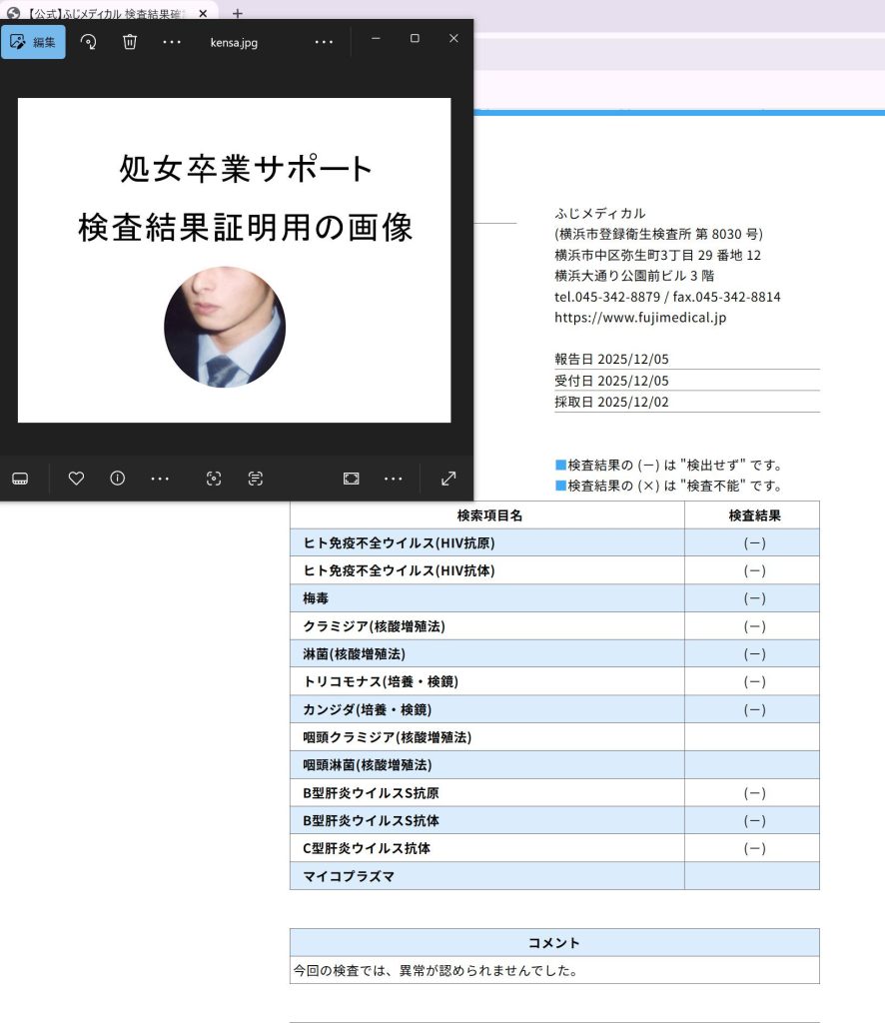The width and height of the screenshot is (885, 1023).
Task: Close the ふじメディカル browser tab
Action: 203,14
